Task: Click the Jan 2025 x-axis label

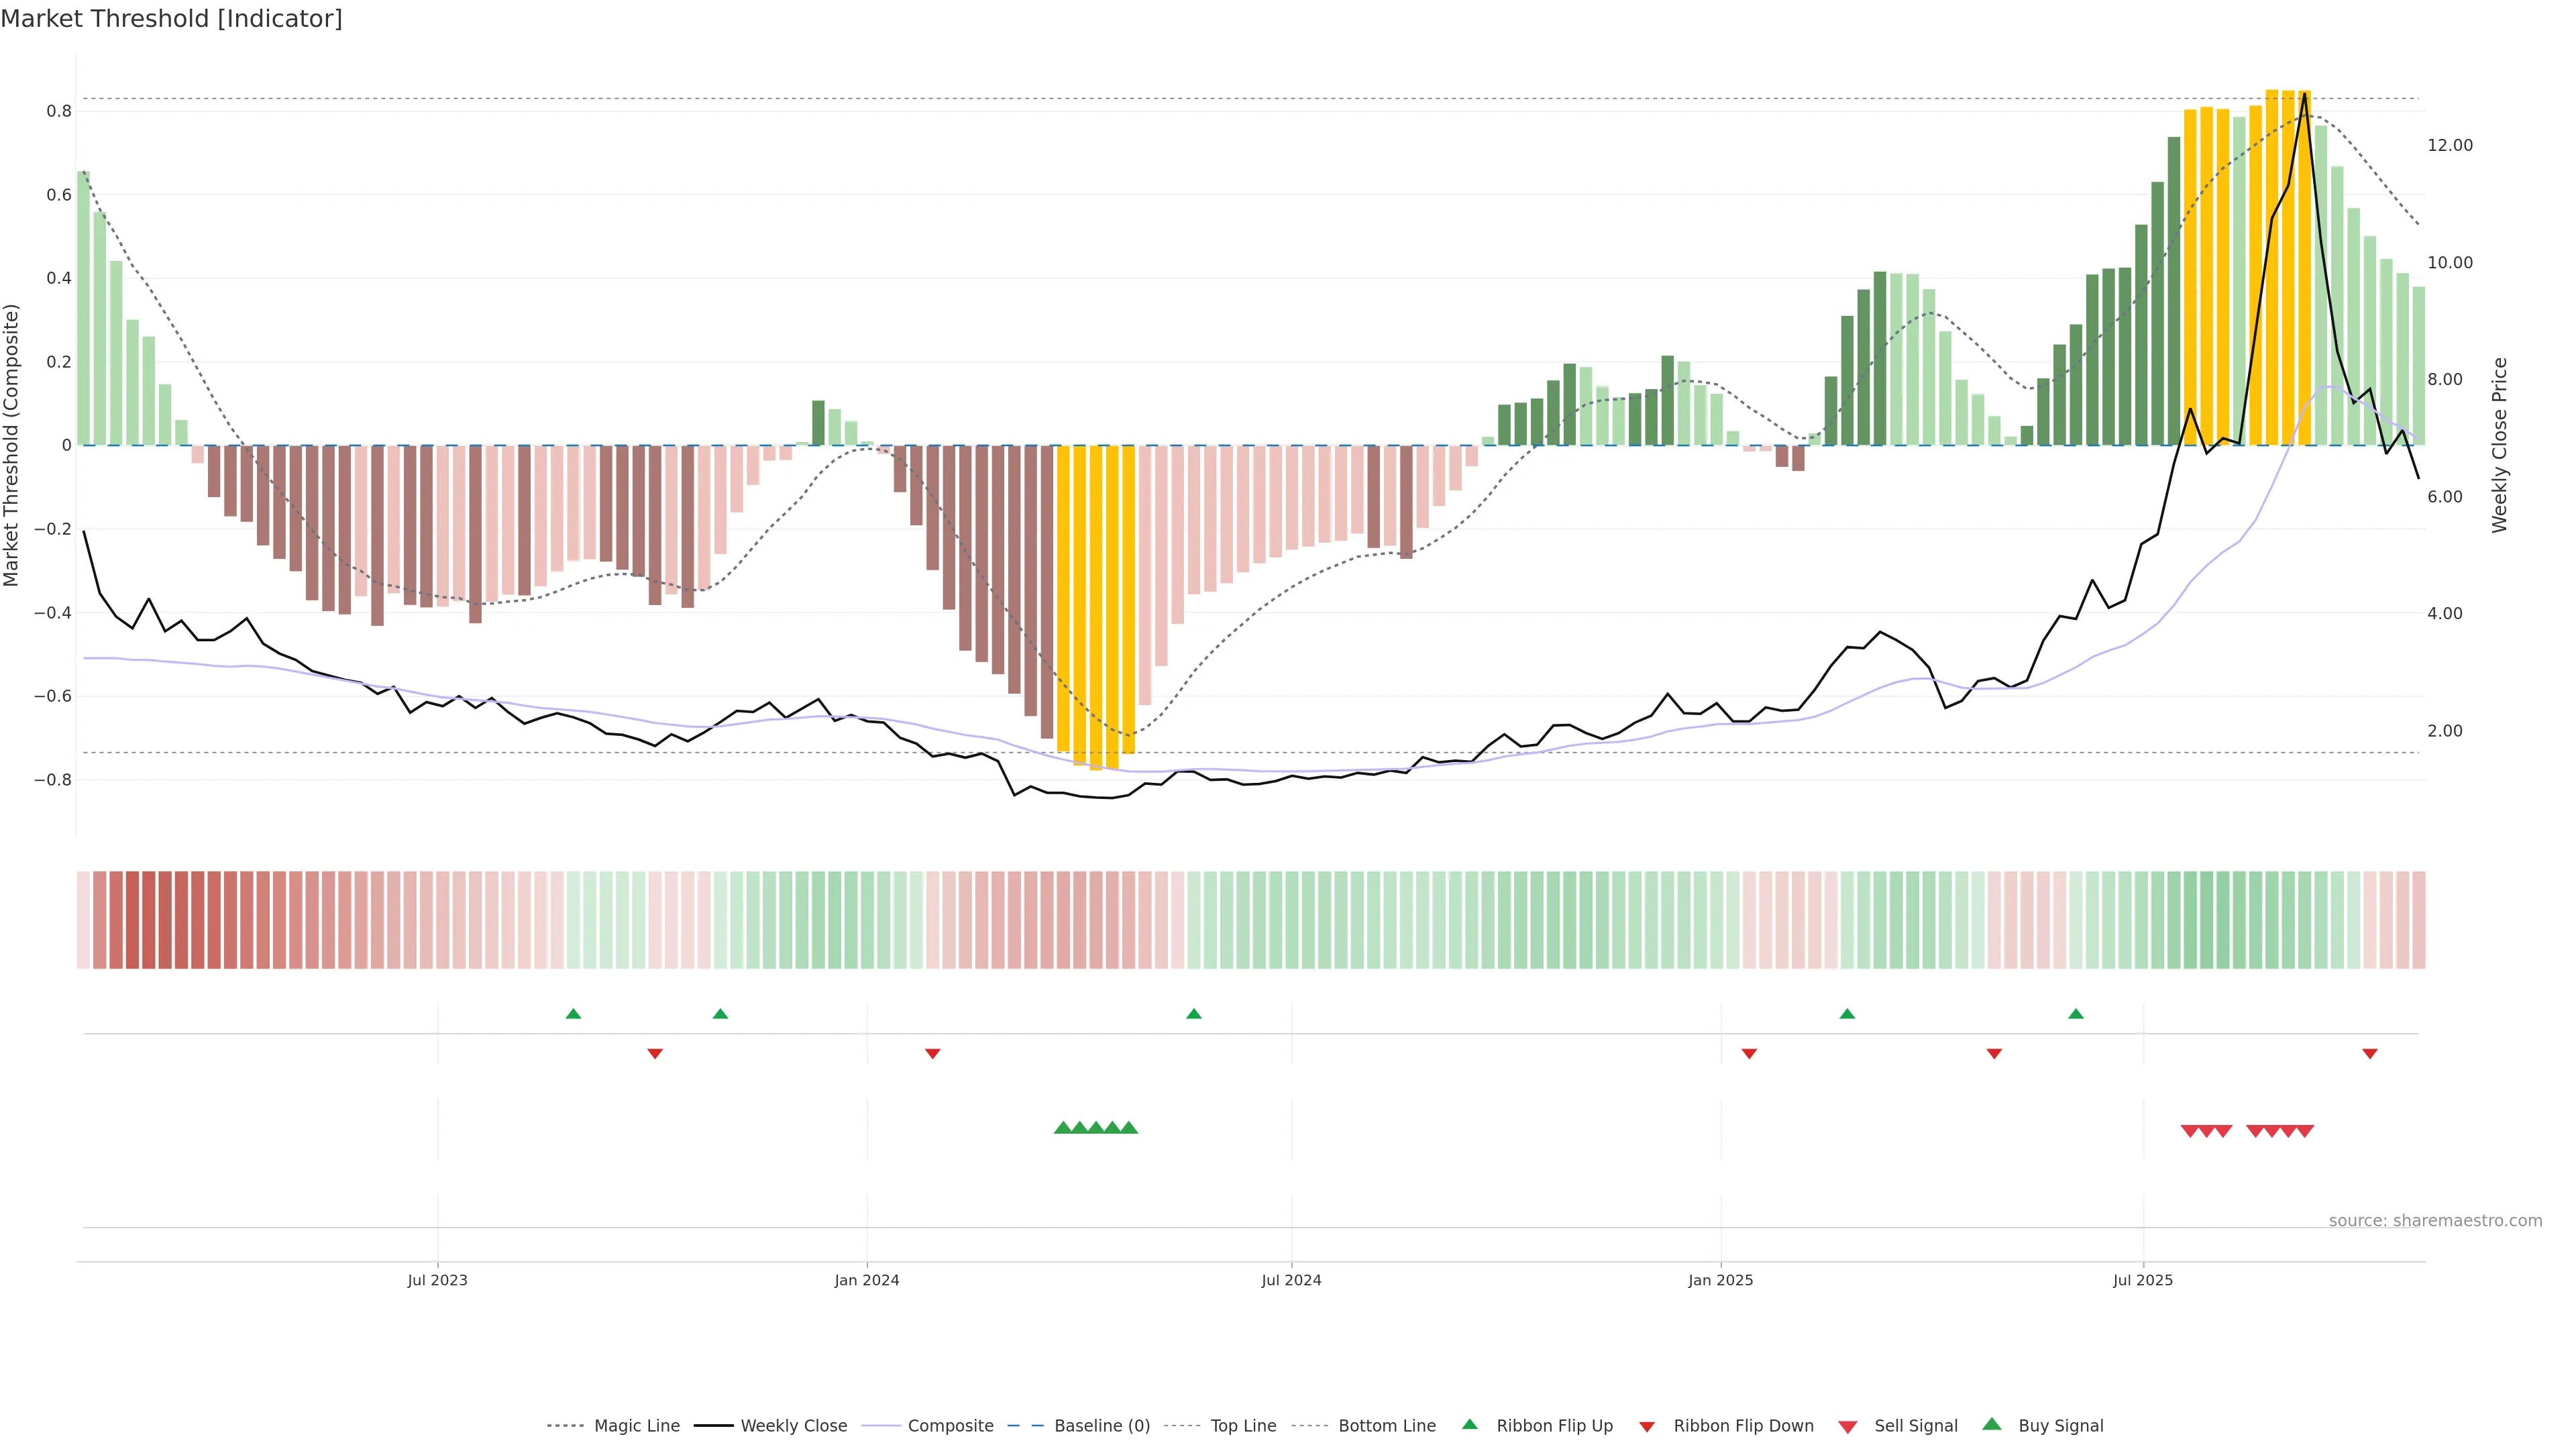Action: point(1720,1280)
